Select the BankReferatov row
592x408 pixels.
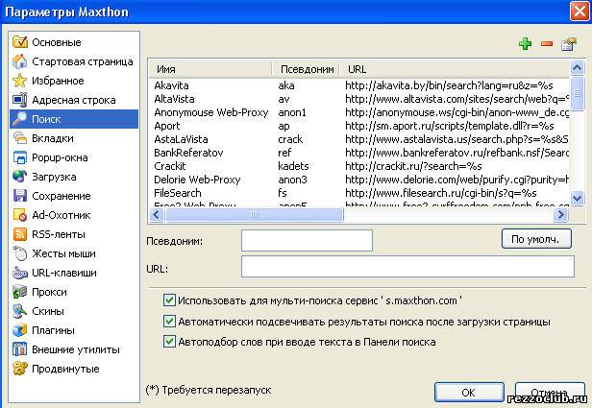359,153
